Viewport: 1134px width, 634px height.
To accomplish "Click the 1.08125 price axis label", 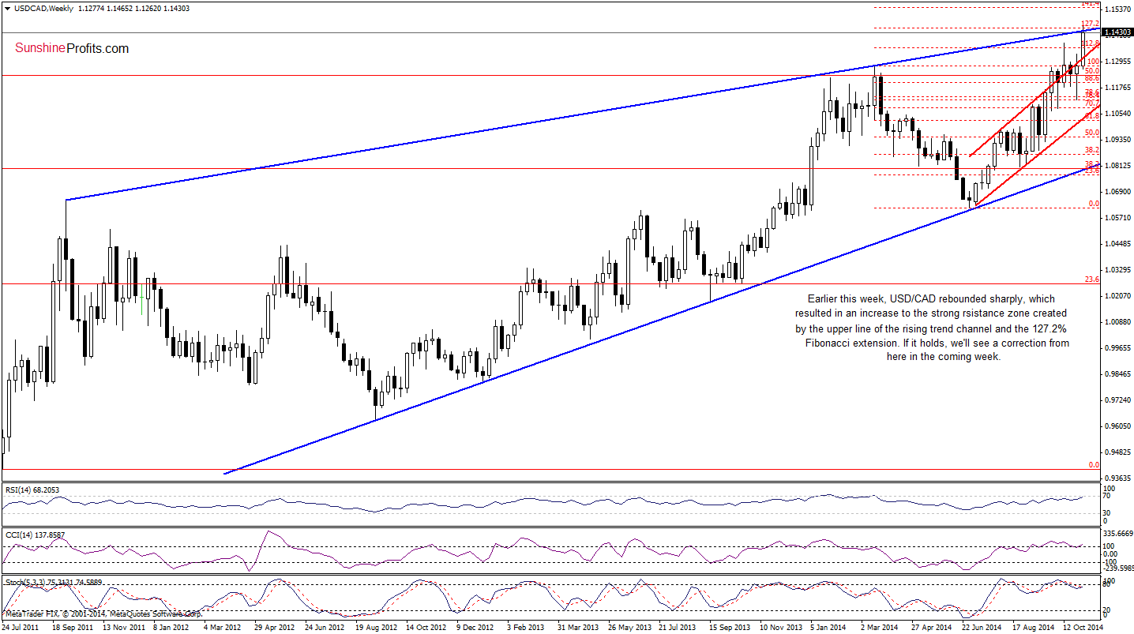I will (1117, 165).
